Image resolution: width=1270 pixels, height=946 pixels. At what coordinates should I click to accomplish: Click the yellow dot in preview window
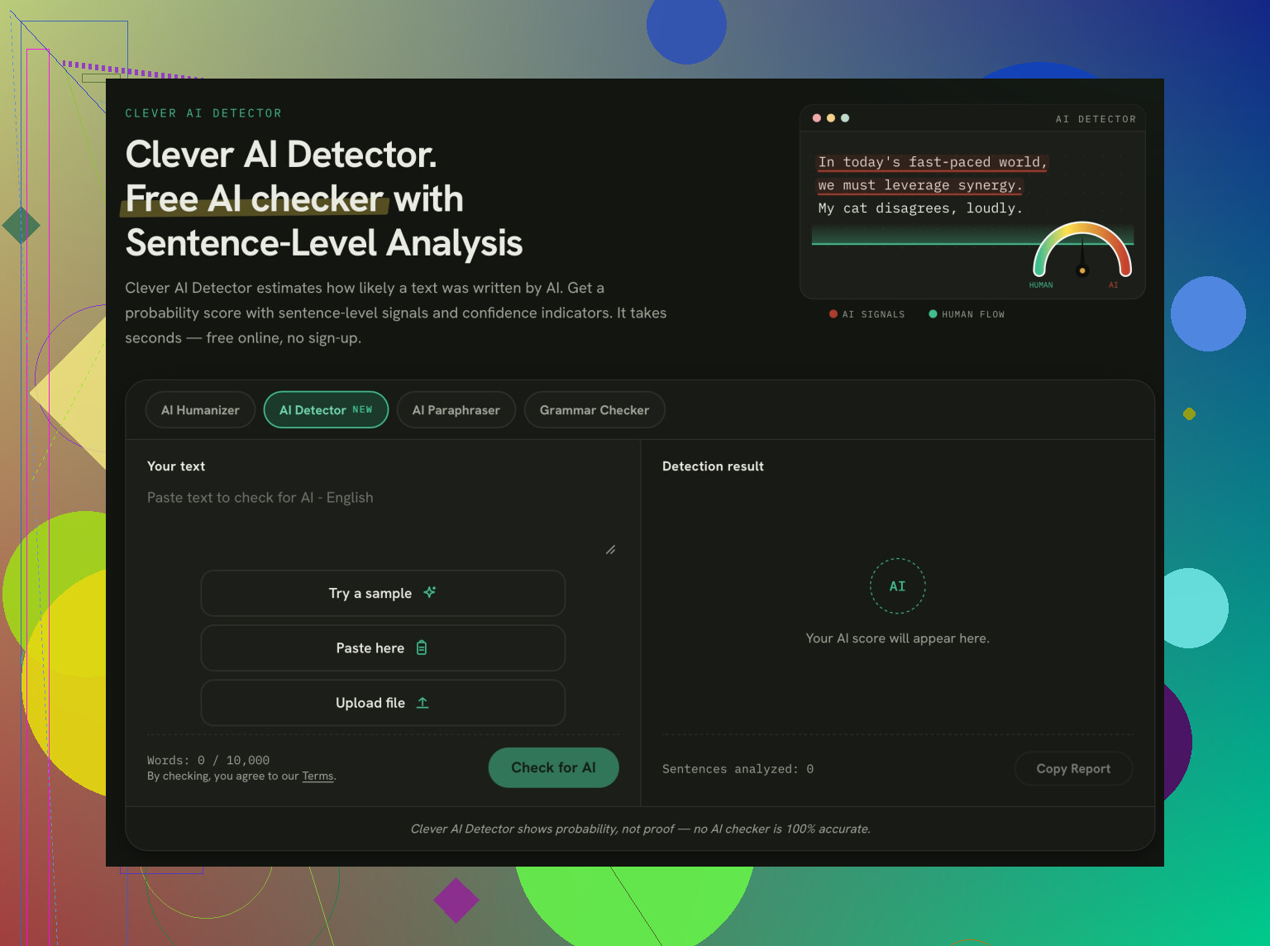pyautogui.click(x=831, y=118)
